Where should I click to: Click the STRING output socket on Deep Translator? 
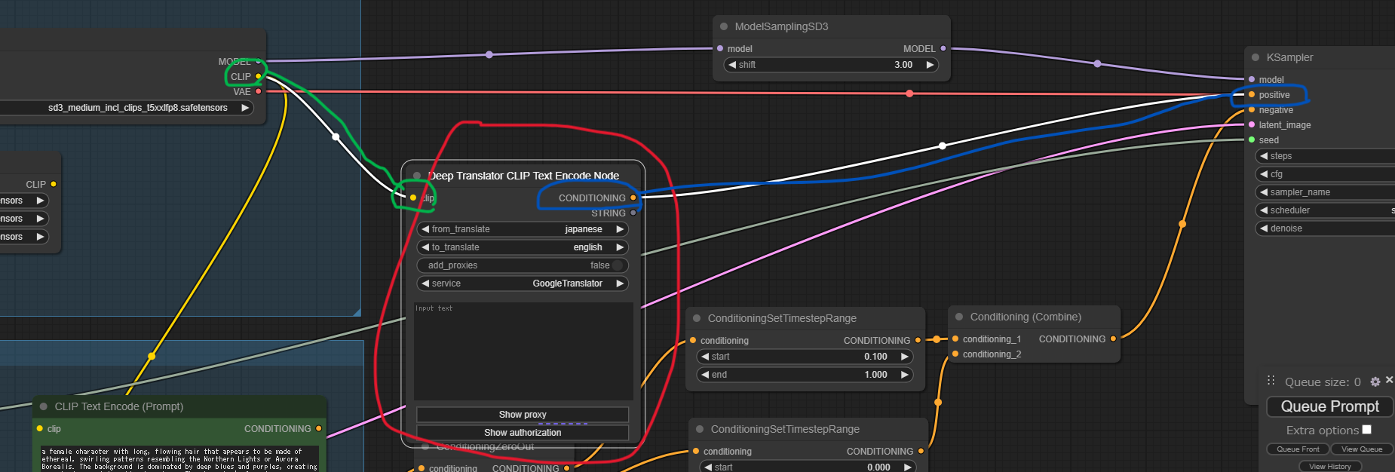pyautogui.click(x=633, y=213)
